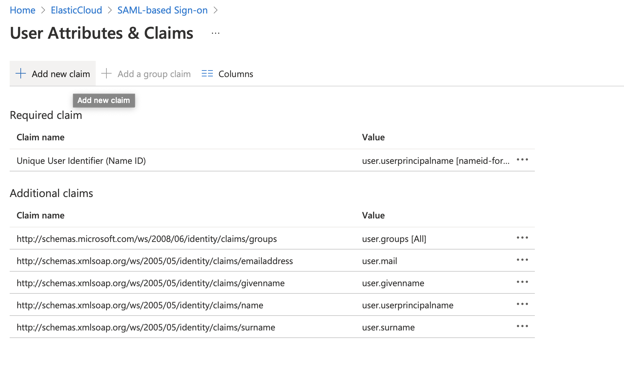
Task: Open the ElasticCloud breadcrumb link
Action: pos(76,10)
